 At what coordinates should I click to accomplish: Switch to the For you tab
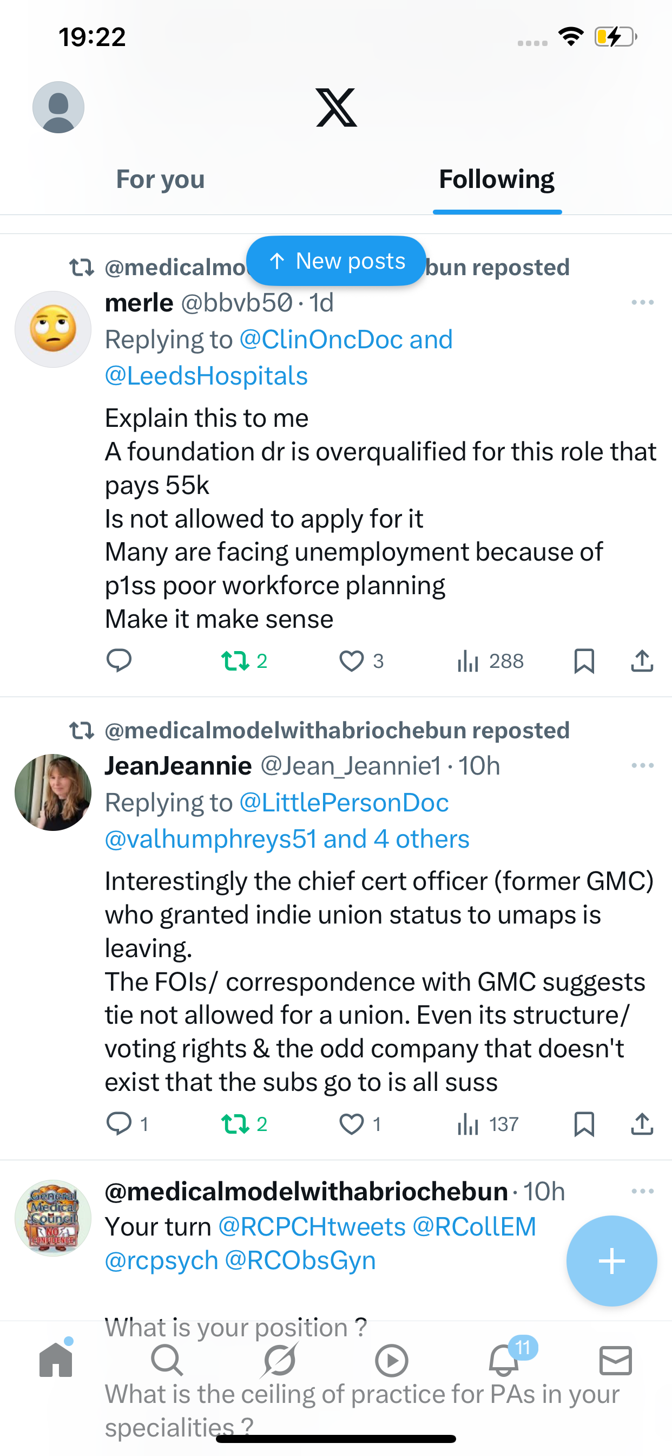pyautogui.click(x=160, y=179)
